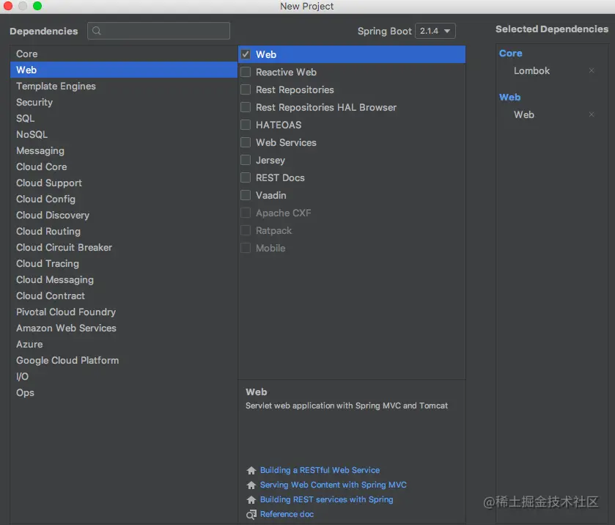Open the Ops category

point(124,392)
